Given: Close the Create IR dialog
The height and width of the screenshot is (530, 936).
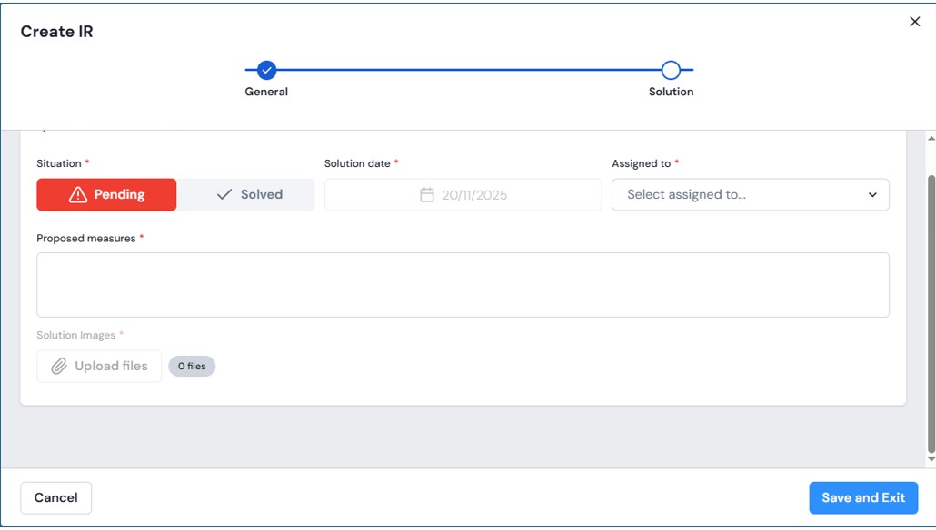Looking at the screenshot, I should pyautogui.click(x=914, y=22).
